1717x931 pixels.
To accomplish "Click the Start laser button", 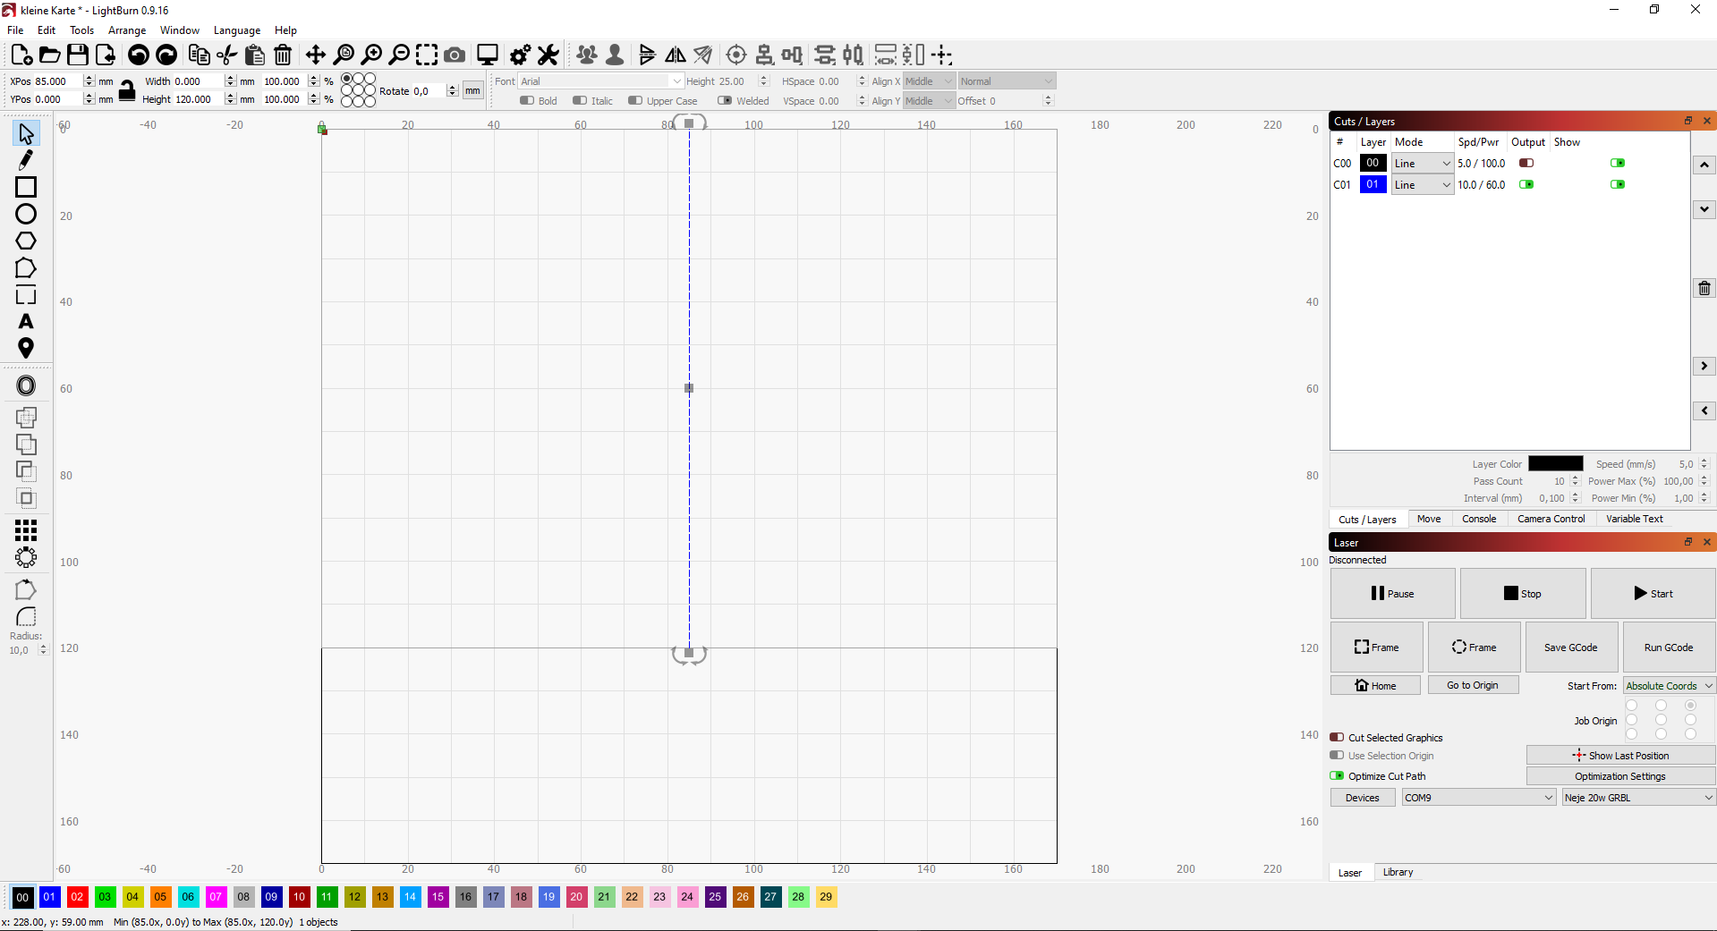I will (x=1653, y=593).
